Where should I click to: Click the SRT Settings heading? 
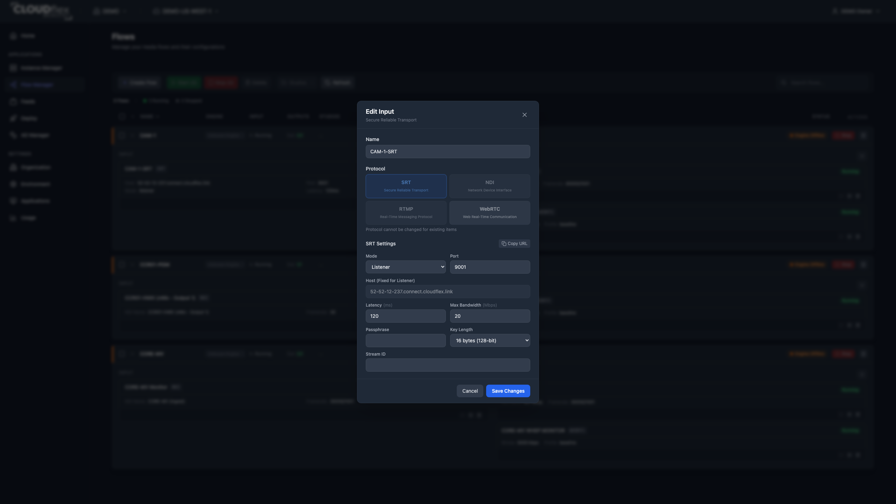tap(380, 244)
